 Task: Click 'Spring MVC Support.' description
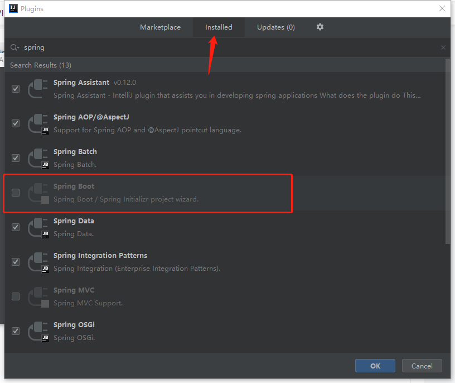pos(88,303)
